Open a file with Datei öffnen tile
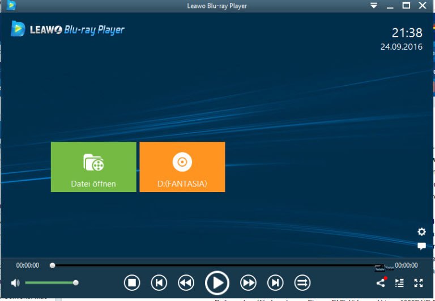 (93, 167)
